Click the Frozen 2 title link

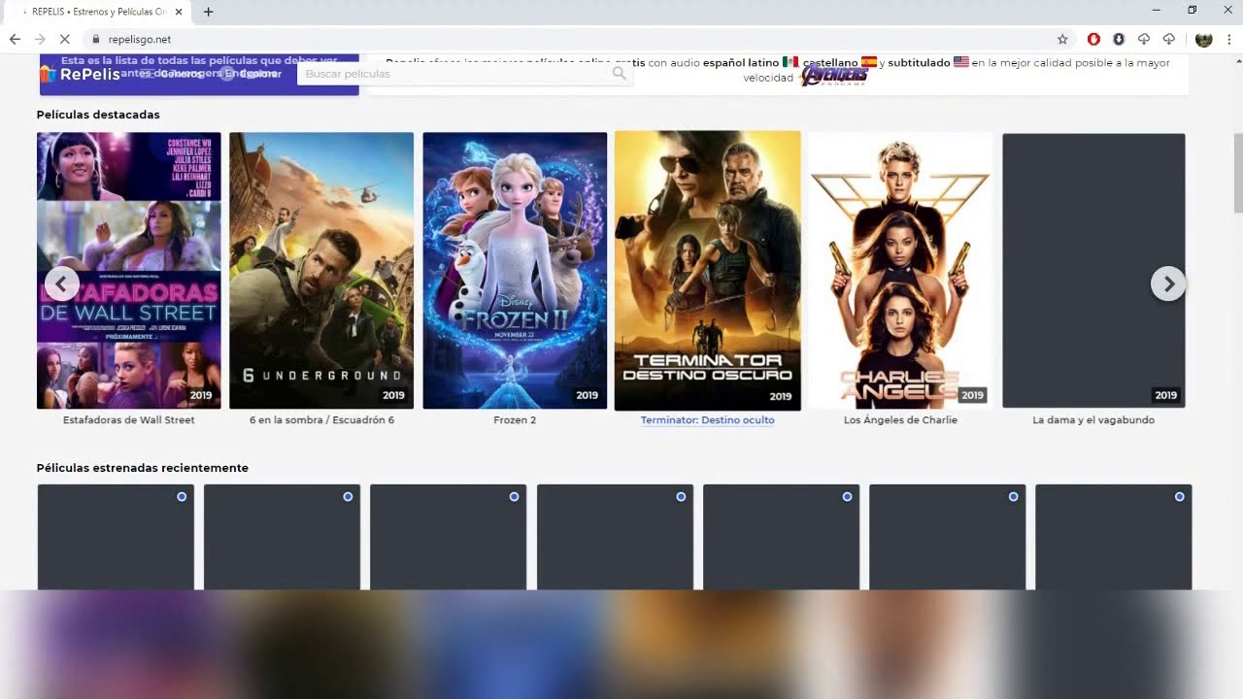(515, 420)
